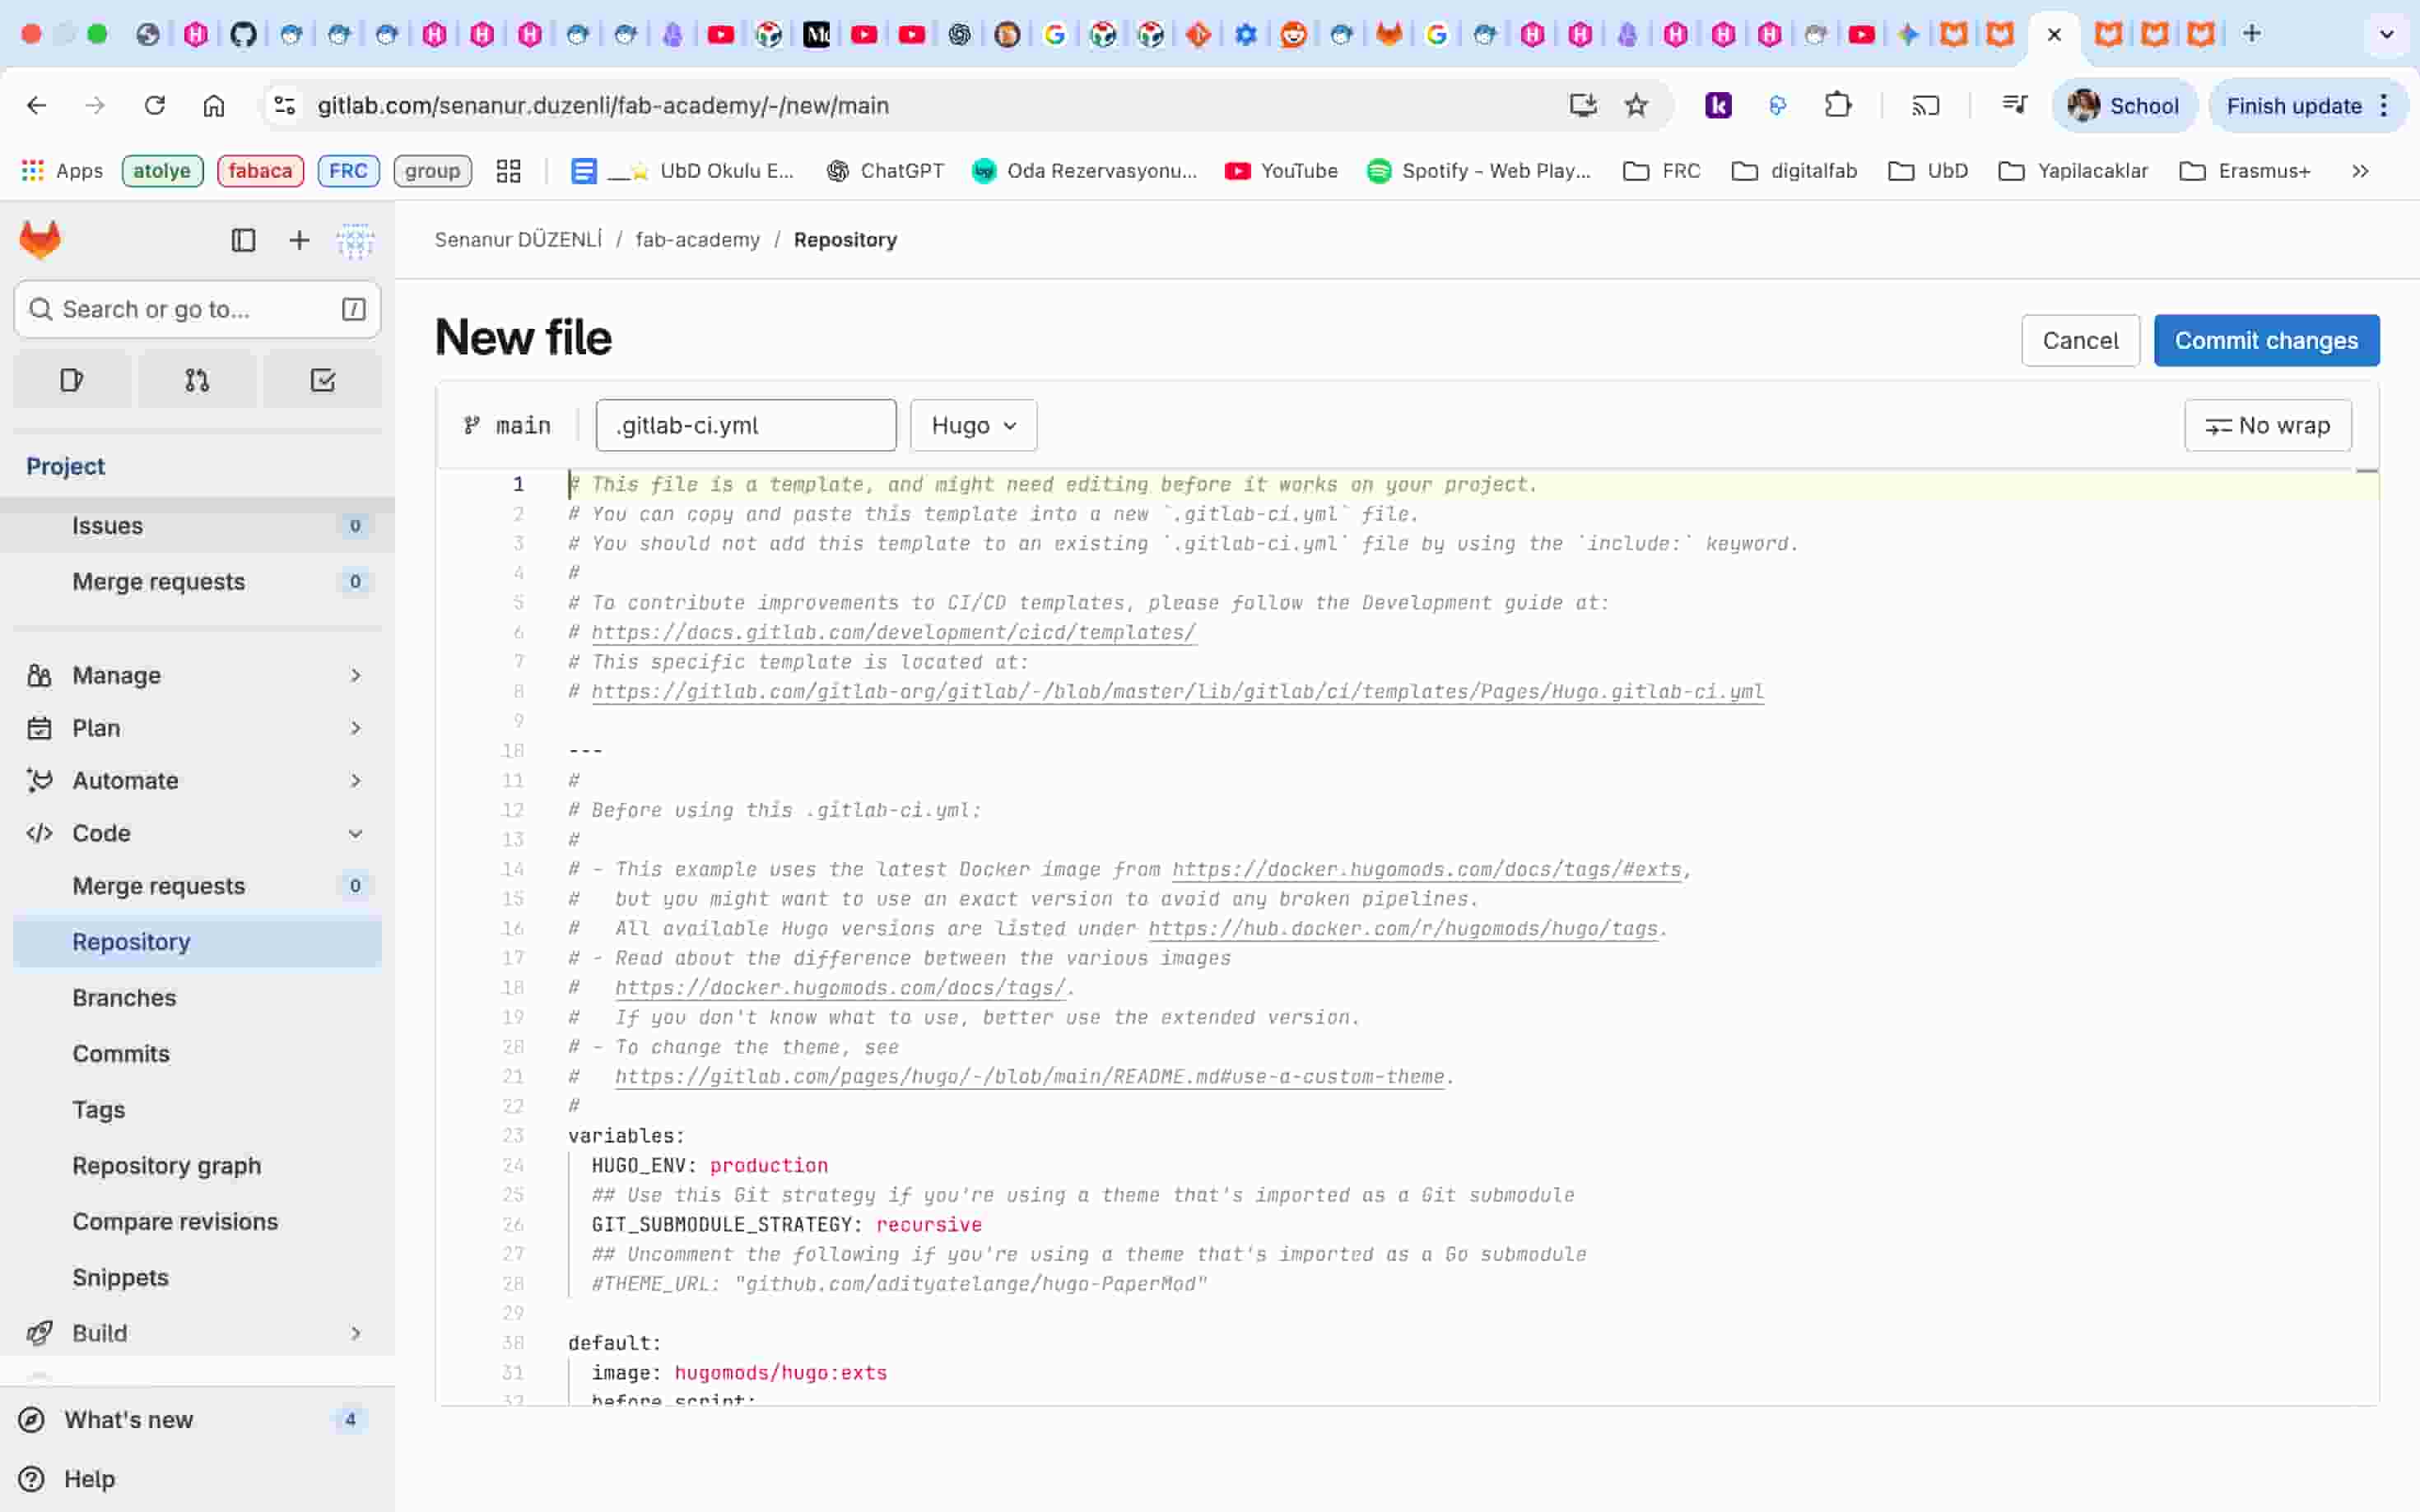
Task: Open GitLab home via the fox logo
Action: click(40, 240)
